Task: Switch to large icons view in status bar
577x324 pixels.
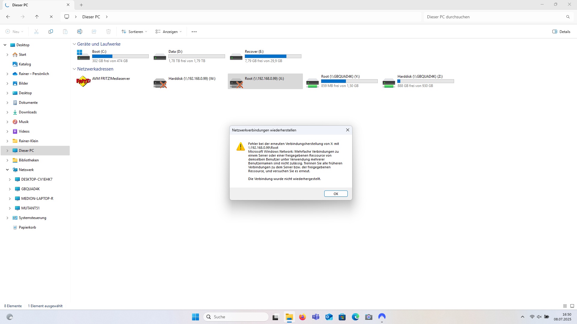Action: tap(572, 306)
